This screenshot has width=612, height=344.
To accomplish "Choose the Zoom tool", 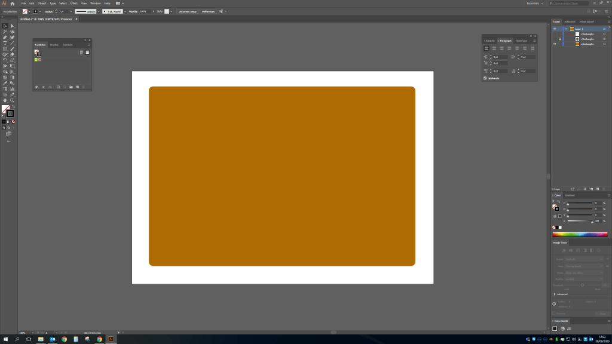I will [x=12, y=100].
